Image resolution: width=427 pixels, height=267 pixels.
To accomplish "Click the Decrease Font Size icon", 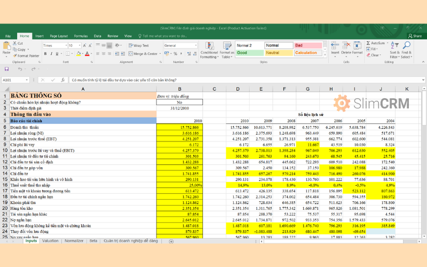I will click(90, 45).
